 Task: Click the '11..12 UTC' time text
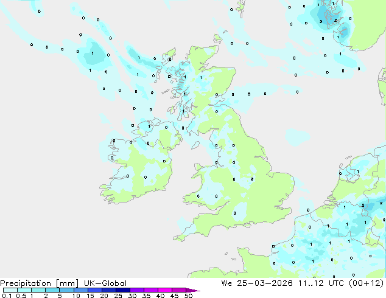coord(323,283)
